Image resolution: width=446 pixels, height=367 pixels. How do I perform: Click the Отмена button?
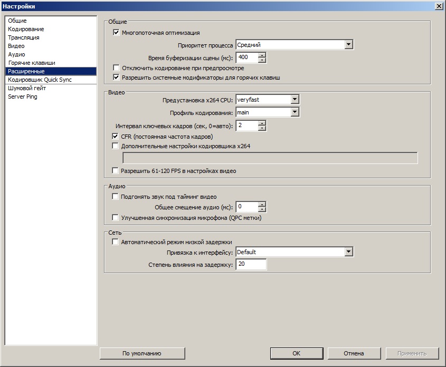pos(354,353)
